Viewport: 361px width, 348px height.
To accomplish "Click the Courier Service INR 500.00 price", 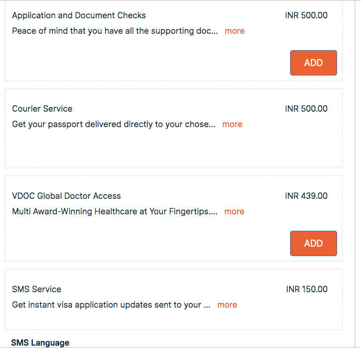I will (306, 109).
